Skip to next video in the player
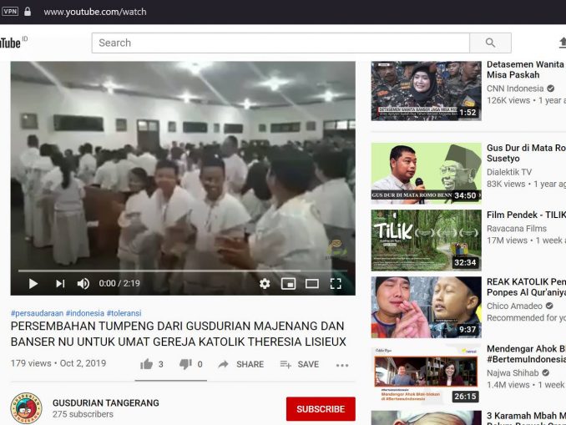Screen dimensions: 566x425 click(x=60, y=284)
